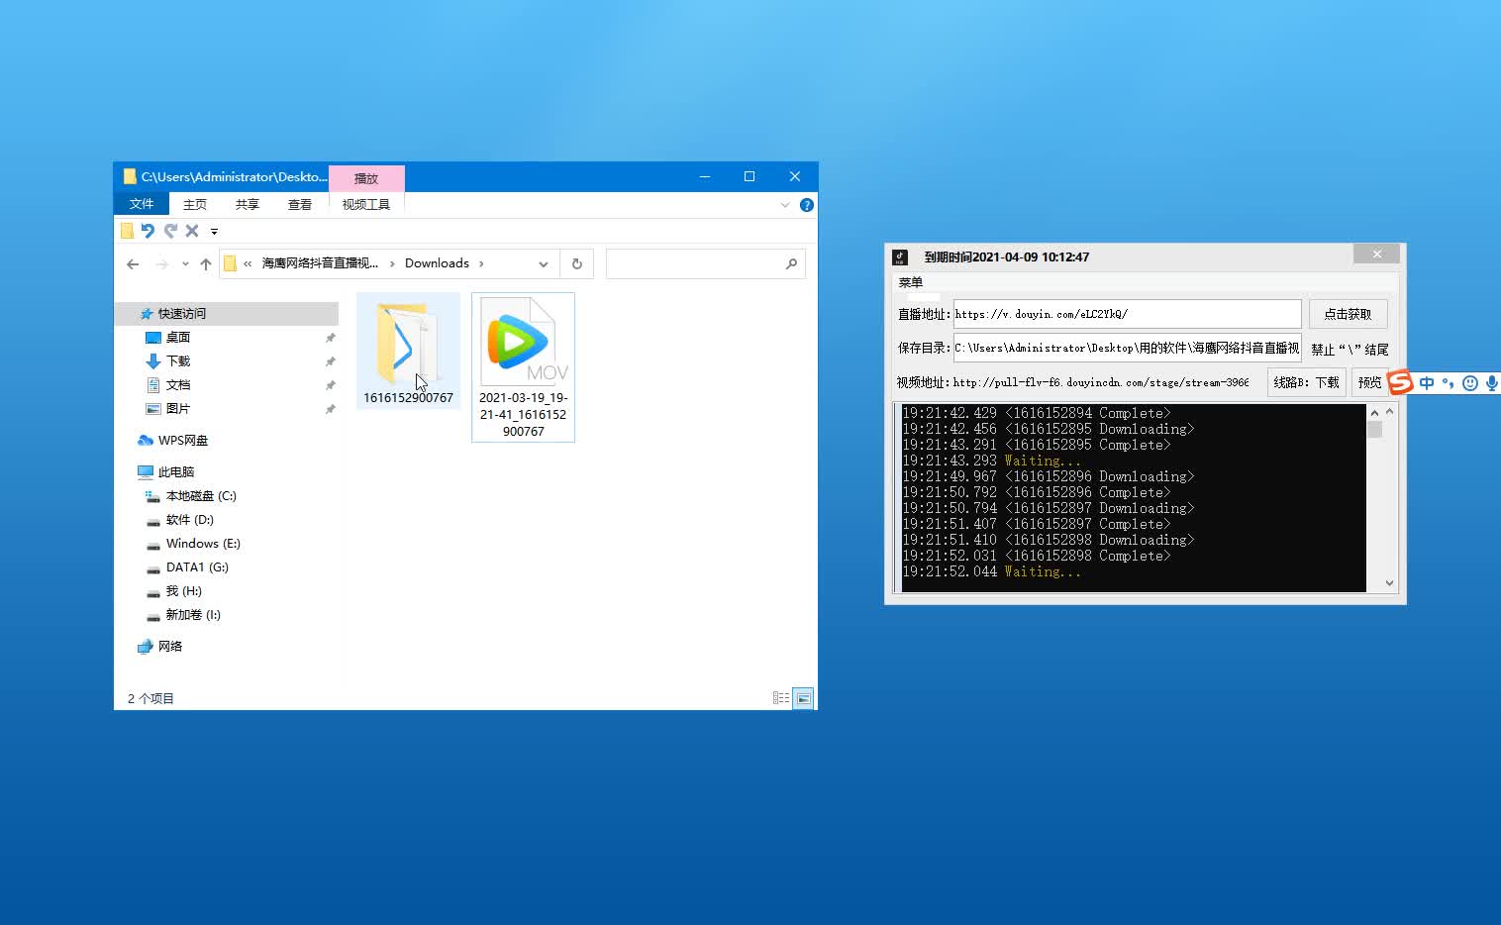Open recent locations dropdown beside forward arrow

coord(185,263)
